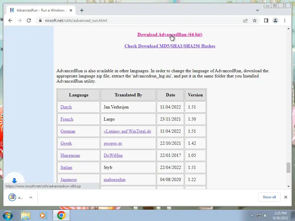Open the German language file
The width and height of the screenshot is (295, 221).
[68, 131]
